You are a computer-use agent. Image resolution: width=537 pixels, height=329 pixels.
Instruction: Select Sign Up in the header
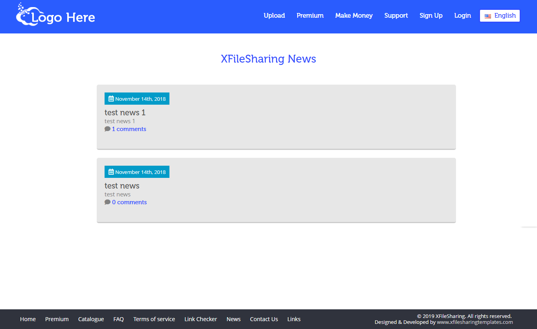point(431,16)
